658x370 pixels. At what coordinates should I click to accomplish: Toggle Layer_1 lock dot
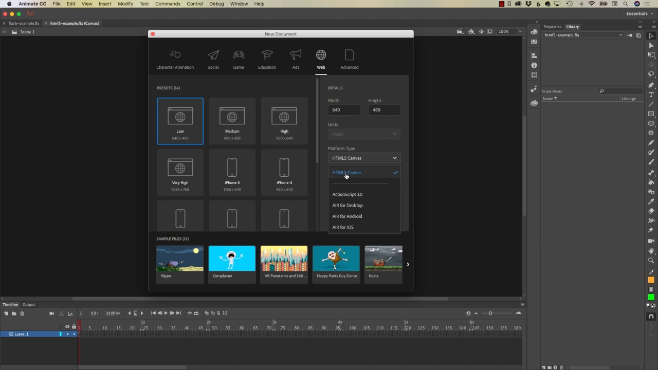click(74, 334)
